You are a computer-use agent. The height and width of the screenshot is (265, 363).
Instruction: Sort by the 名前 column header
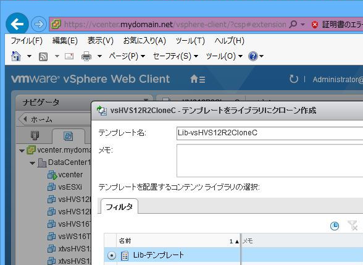point(178,241)
